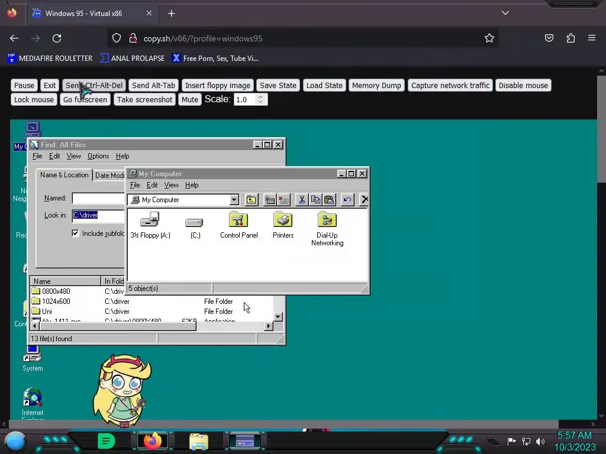Image resolution: width=606 pixels, height=454 pixels.
Task: Click the Save State button
Action: [x=278, y=85]
